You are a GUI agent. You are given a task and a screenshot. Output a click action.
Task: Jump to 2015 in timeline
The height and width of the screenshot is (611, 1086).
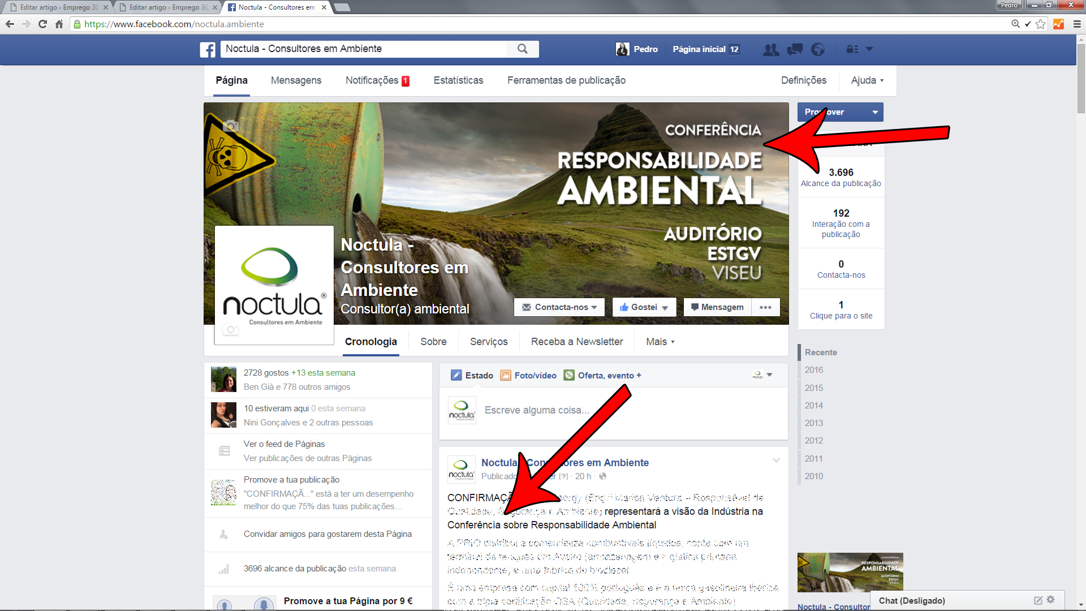click(x=814, y=388)
